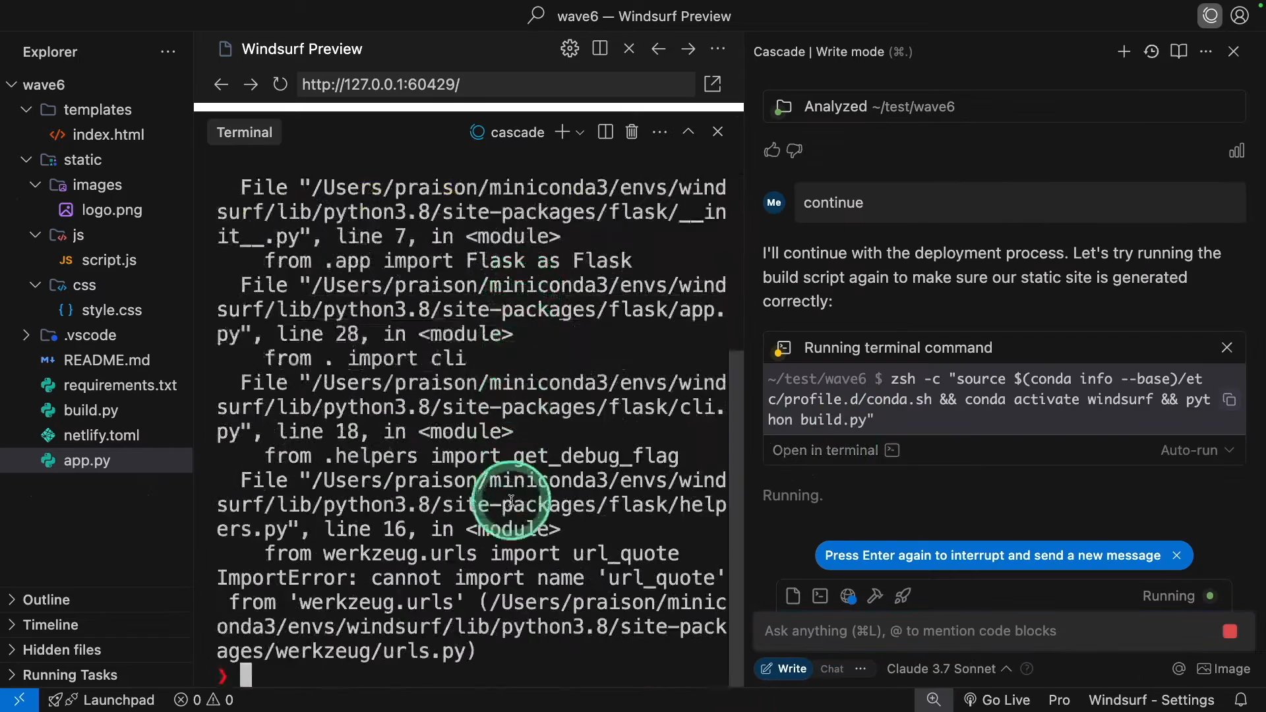This screenshot has width=1266, height=712.
Task: Kill terminal with trash icon
Action: (632, 132)
